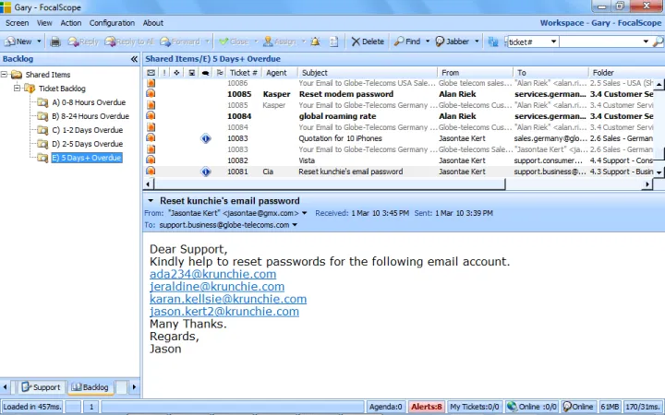The width and height of the screenshot is (665, 415).
Task: Collapse the Backlog side panel
Action: pyautogui.click(x=134, y=59)
